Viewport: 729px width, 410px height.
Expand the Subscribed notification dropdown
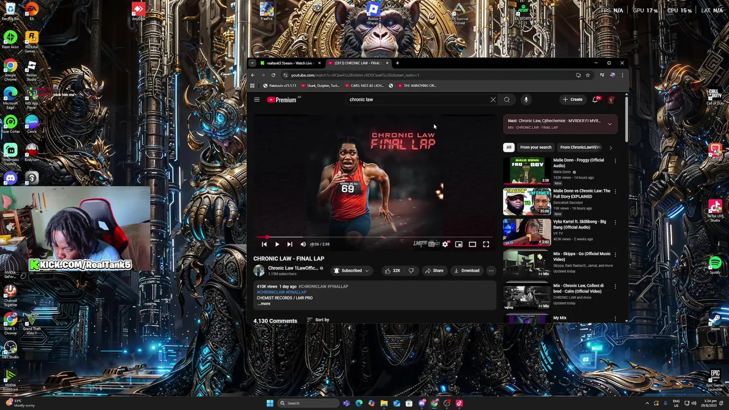(352, 271)
